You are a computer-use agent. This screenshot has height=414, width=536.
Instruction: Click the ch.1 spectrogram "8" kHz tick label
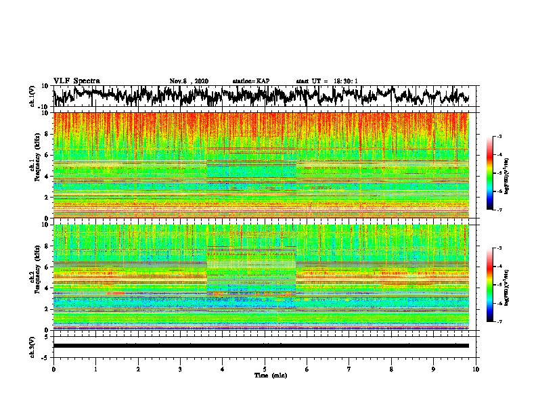coord(47,134)
